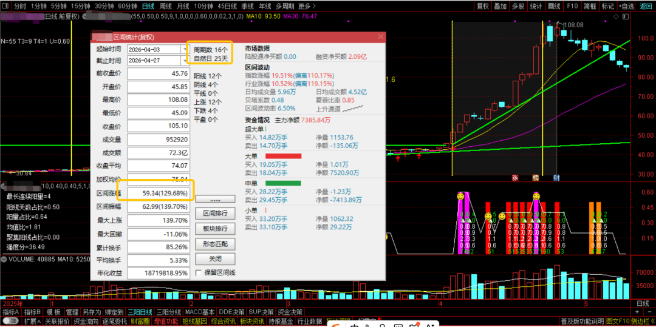Screen dimensions: 656x327
Task: Click the 区间排行 button
Action: point(215,214)
